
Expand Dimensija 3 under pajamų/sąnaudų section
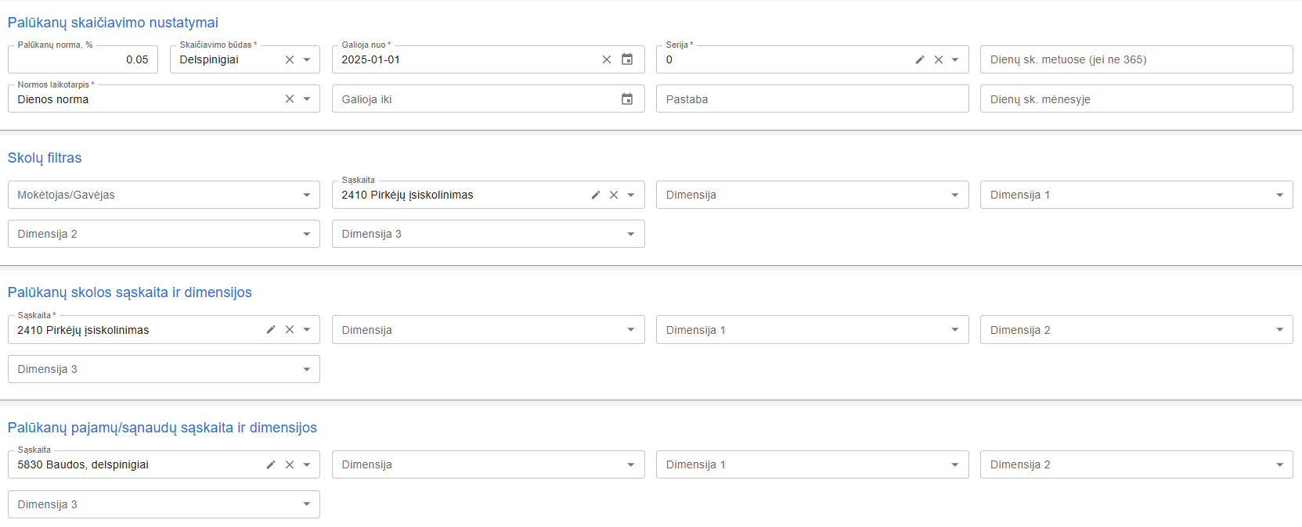coord(307,504)
